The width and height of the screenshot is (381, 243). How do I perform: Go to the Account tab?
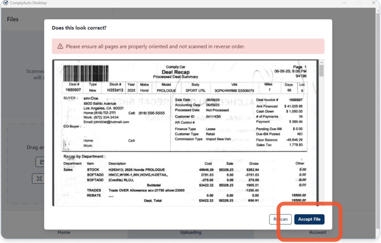317,232
